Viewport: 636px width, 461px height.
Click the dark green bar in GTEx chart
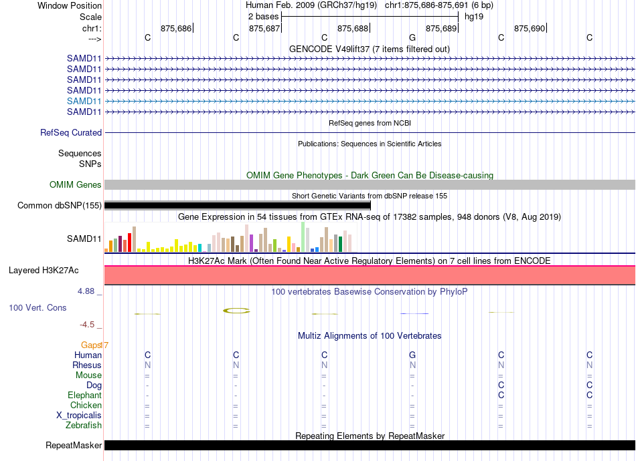[x=340, y=245]
